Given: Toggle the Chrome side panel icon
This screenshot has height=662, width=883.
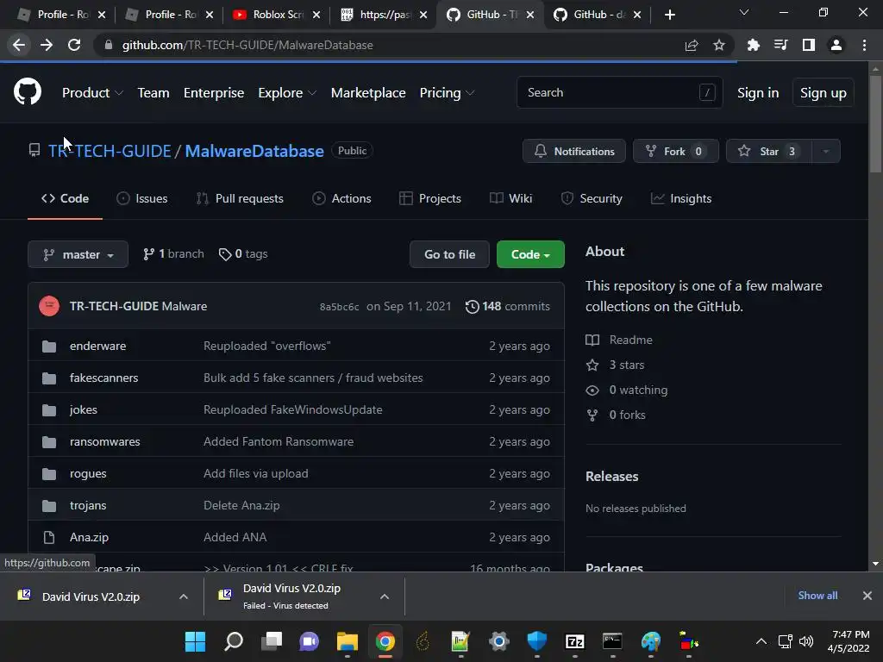Looking at the screenshot, I should click(x=809, y=45).
